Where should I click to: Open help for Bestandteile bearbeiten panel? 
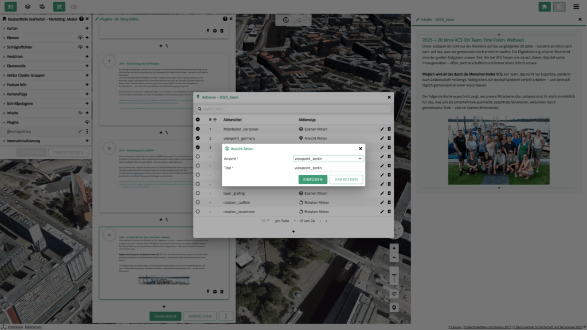tap(81, 19)
